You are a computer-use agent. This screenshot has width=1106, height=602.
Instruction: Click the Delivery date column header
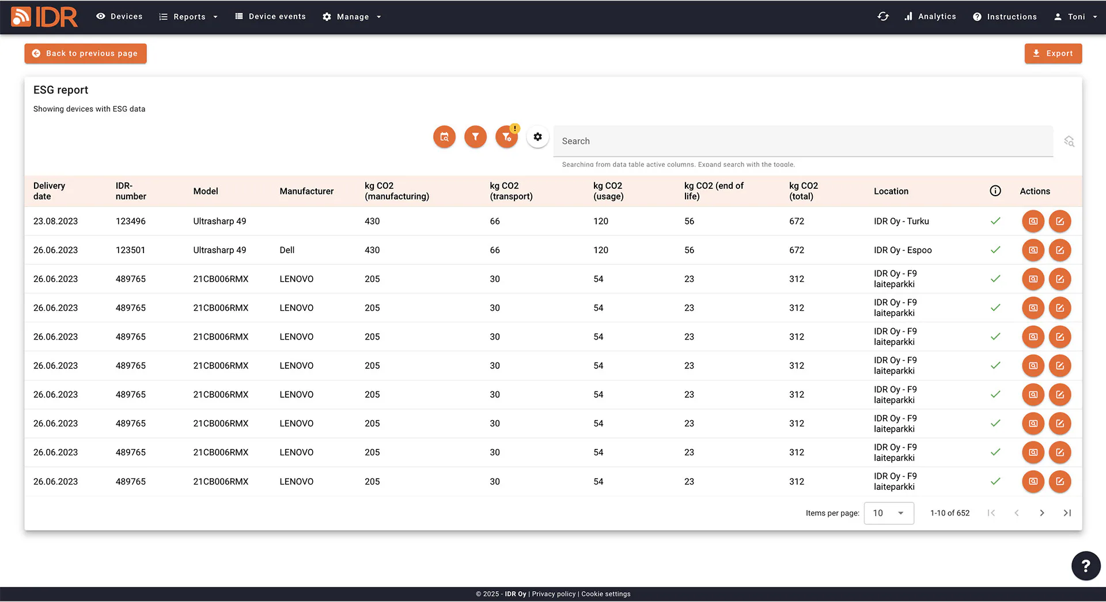point(50,191)
